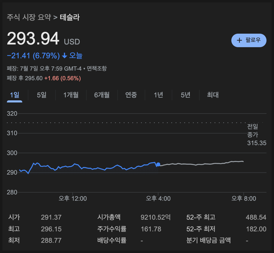The width and height of the screenshot is (274, 253).
Task: Select the 293.94 stock price
Action: coord(33,38)
